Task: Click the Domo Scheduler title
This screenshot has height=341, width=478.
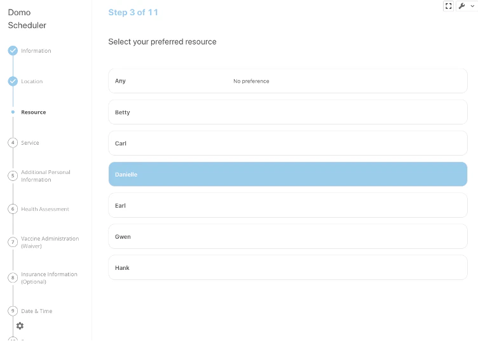Action: point(27,19)
